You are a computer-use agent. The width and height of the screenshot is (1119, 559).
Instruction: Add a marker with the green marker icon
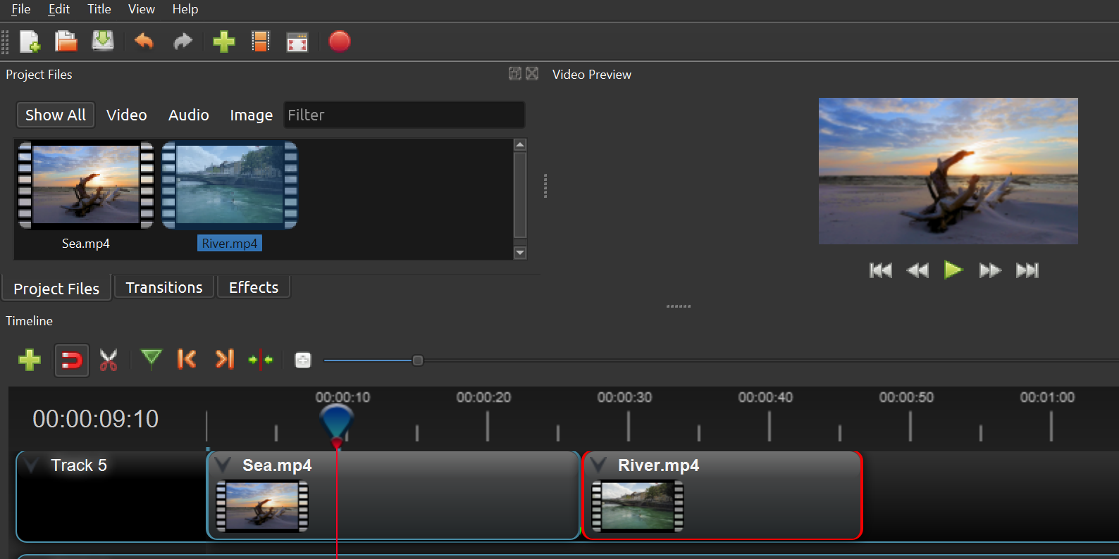point(151,360)
